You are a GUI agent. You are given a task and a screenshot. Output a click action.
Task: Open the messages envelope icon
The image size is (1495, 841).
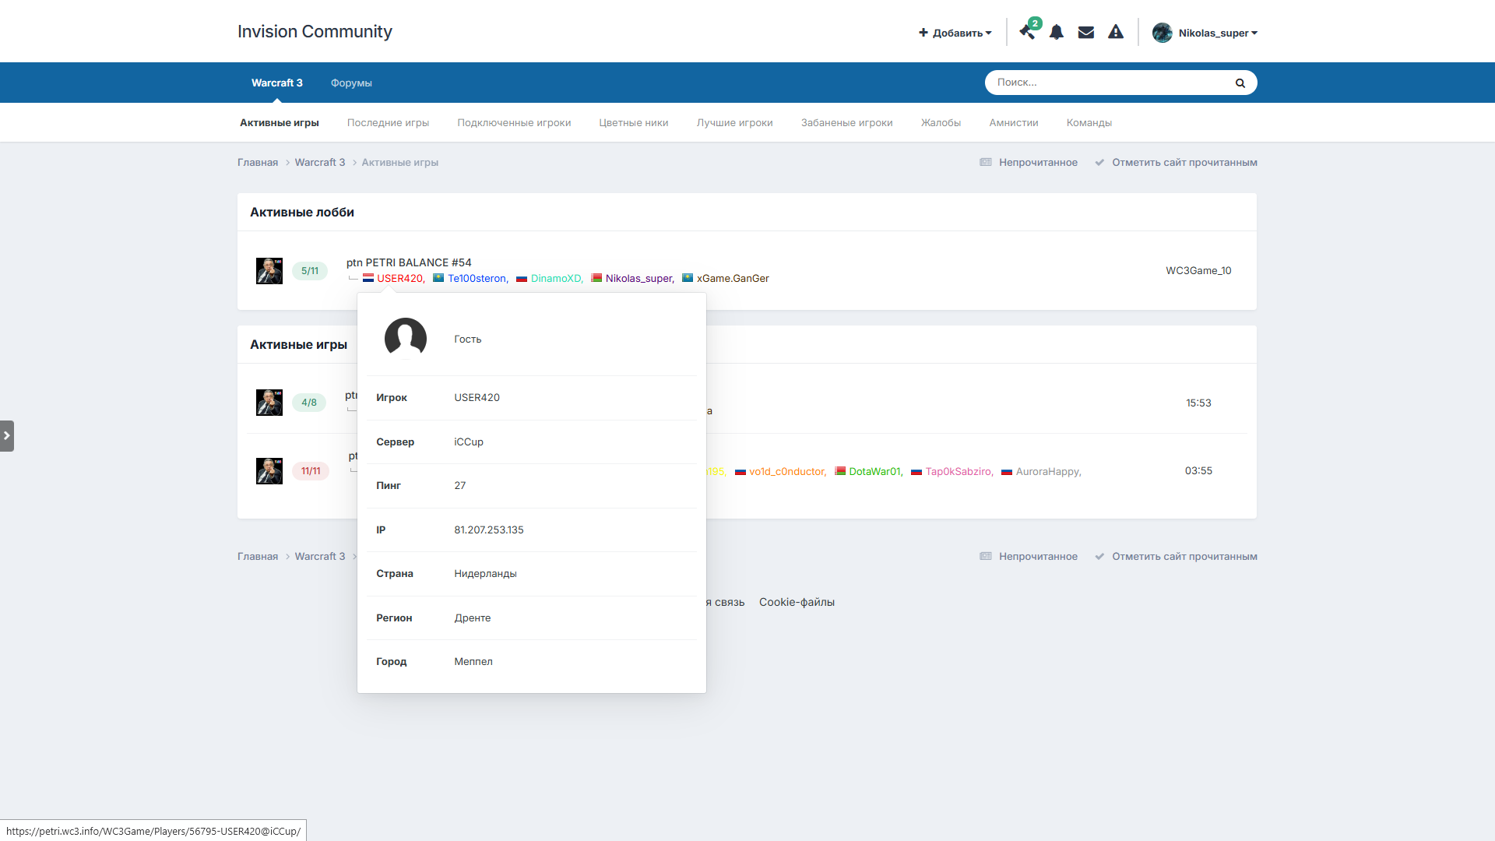[1086, 33]
